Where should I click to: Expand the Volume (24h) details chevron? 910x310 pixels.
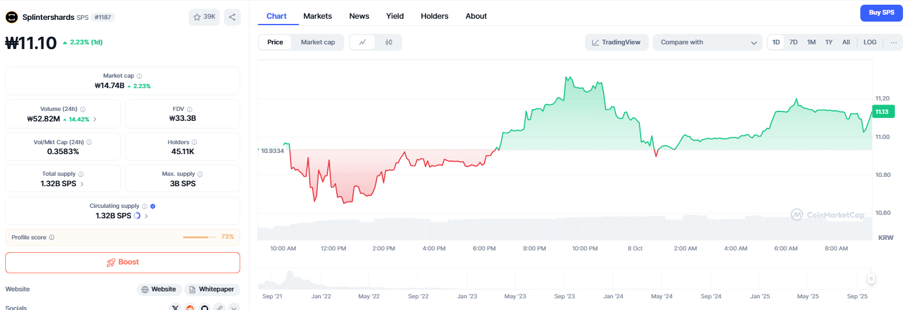coord(95,119)
